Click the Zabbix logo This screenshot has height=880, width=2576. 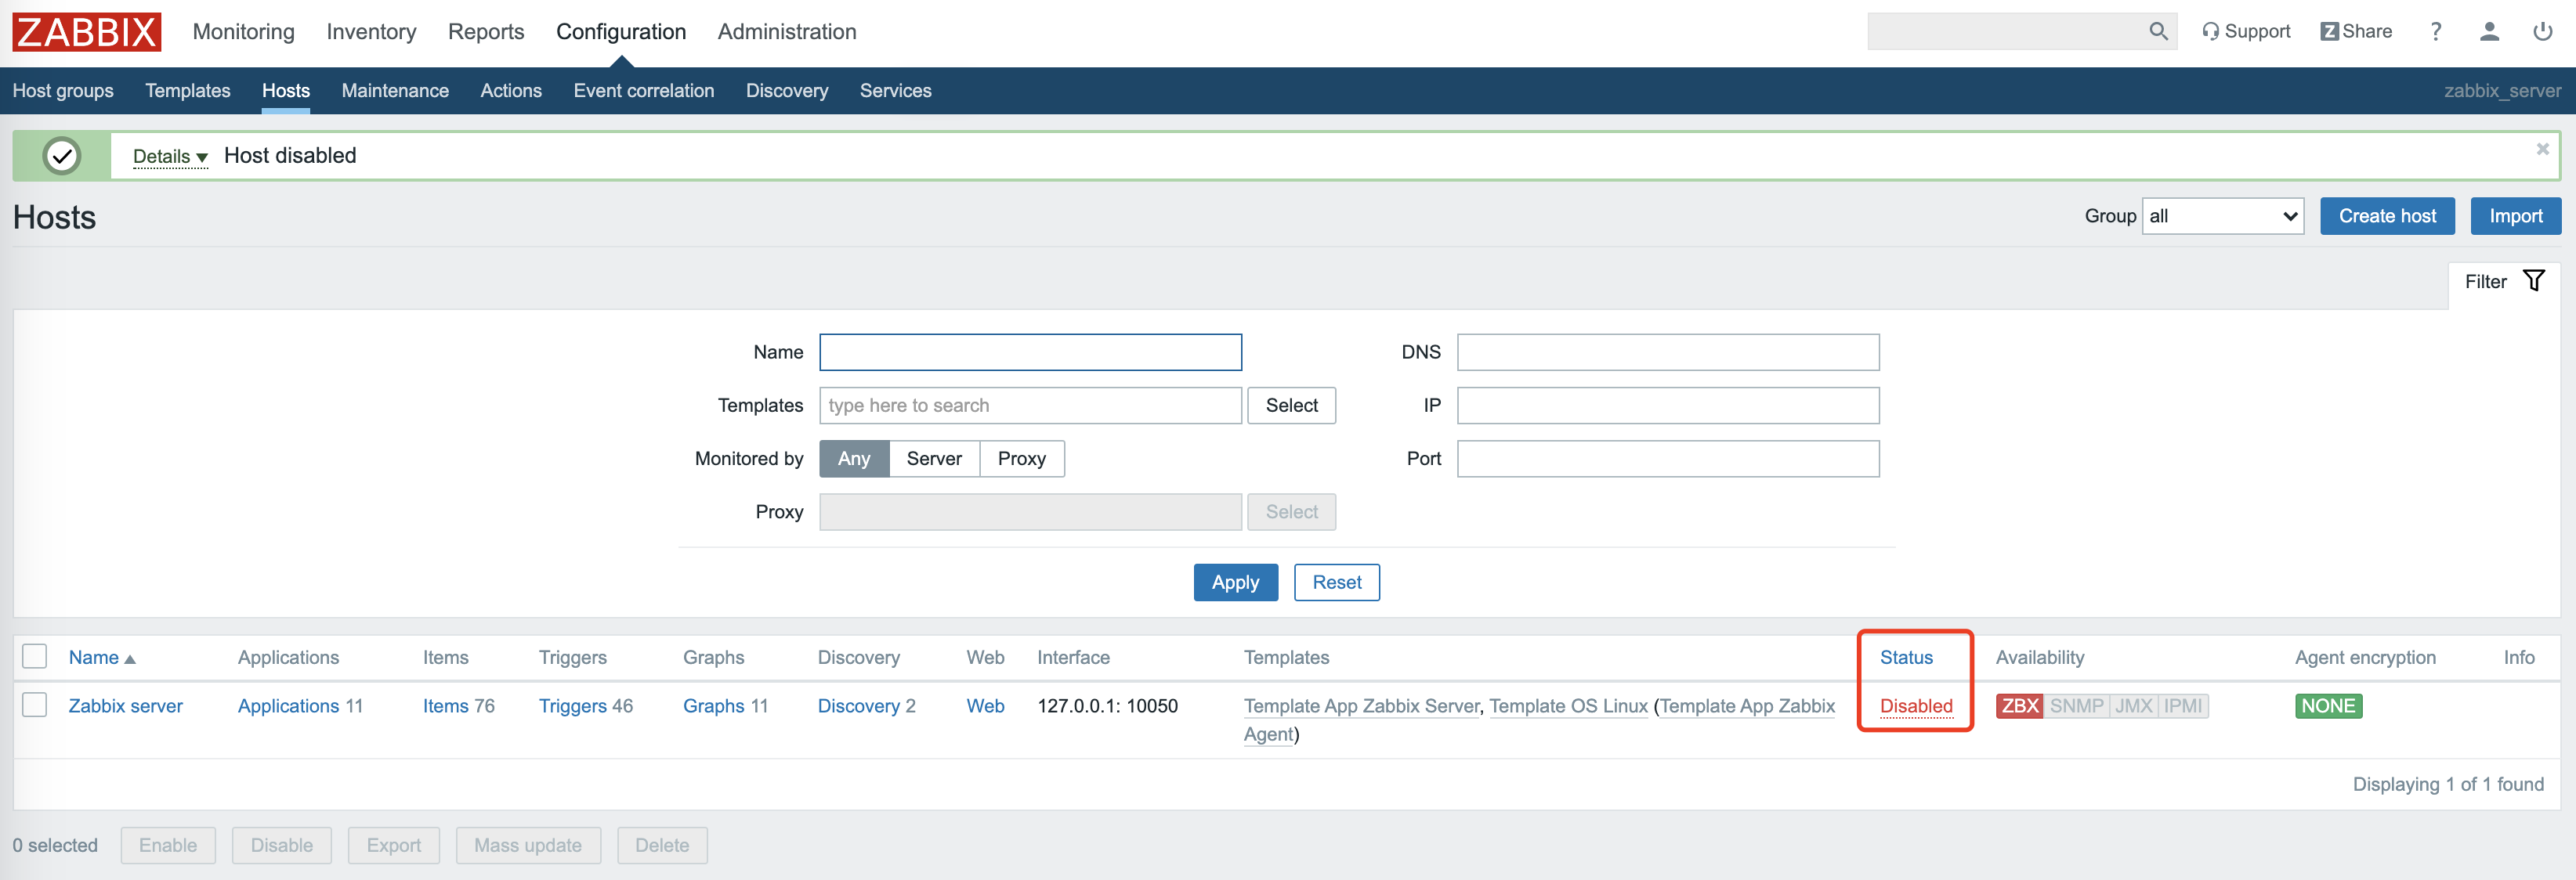click(87, 32)
